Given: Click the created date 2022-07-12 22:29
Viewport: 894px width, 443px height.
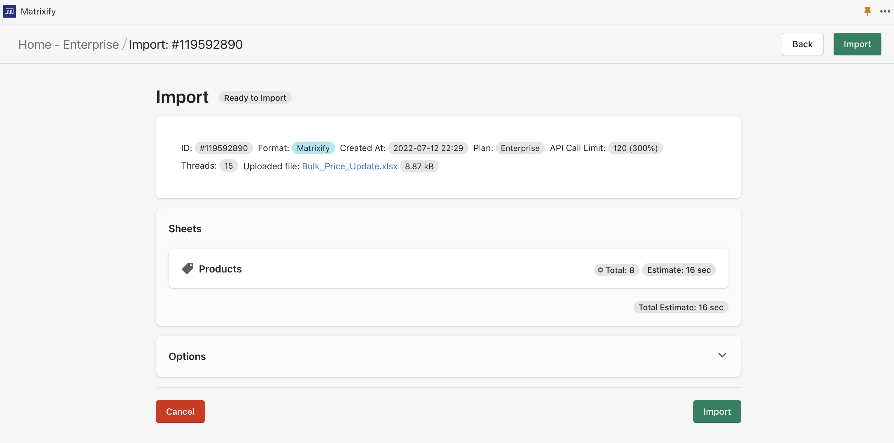Looking at the screenshot, I should [x=428, y=148].
